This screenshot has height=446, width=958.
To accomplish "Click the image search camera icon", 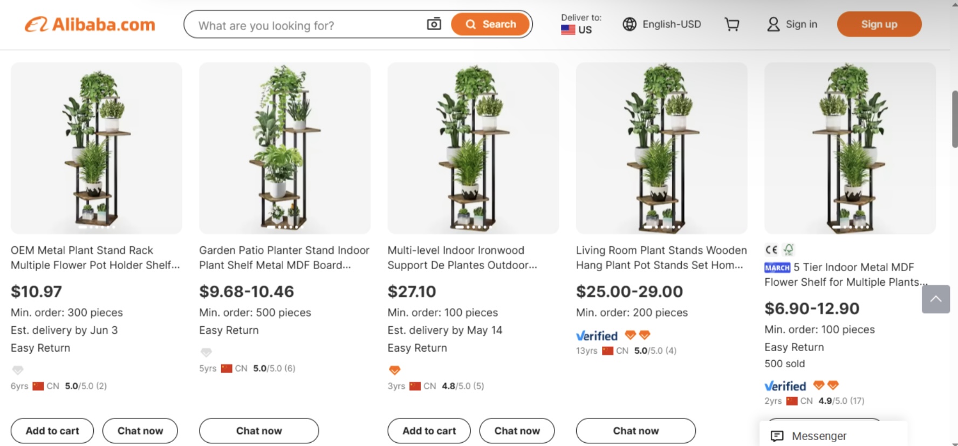I will [x=434, y=24].
